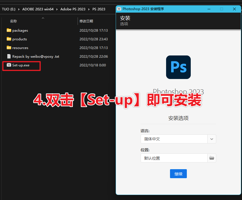Click the 默认位置 location field
The width and height of the screenshot is (242, 200).
coord(174,158)
